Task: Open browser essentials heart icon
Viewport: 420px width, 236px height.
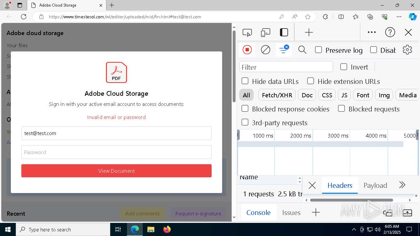Action: (385, 17)
